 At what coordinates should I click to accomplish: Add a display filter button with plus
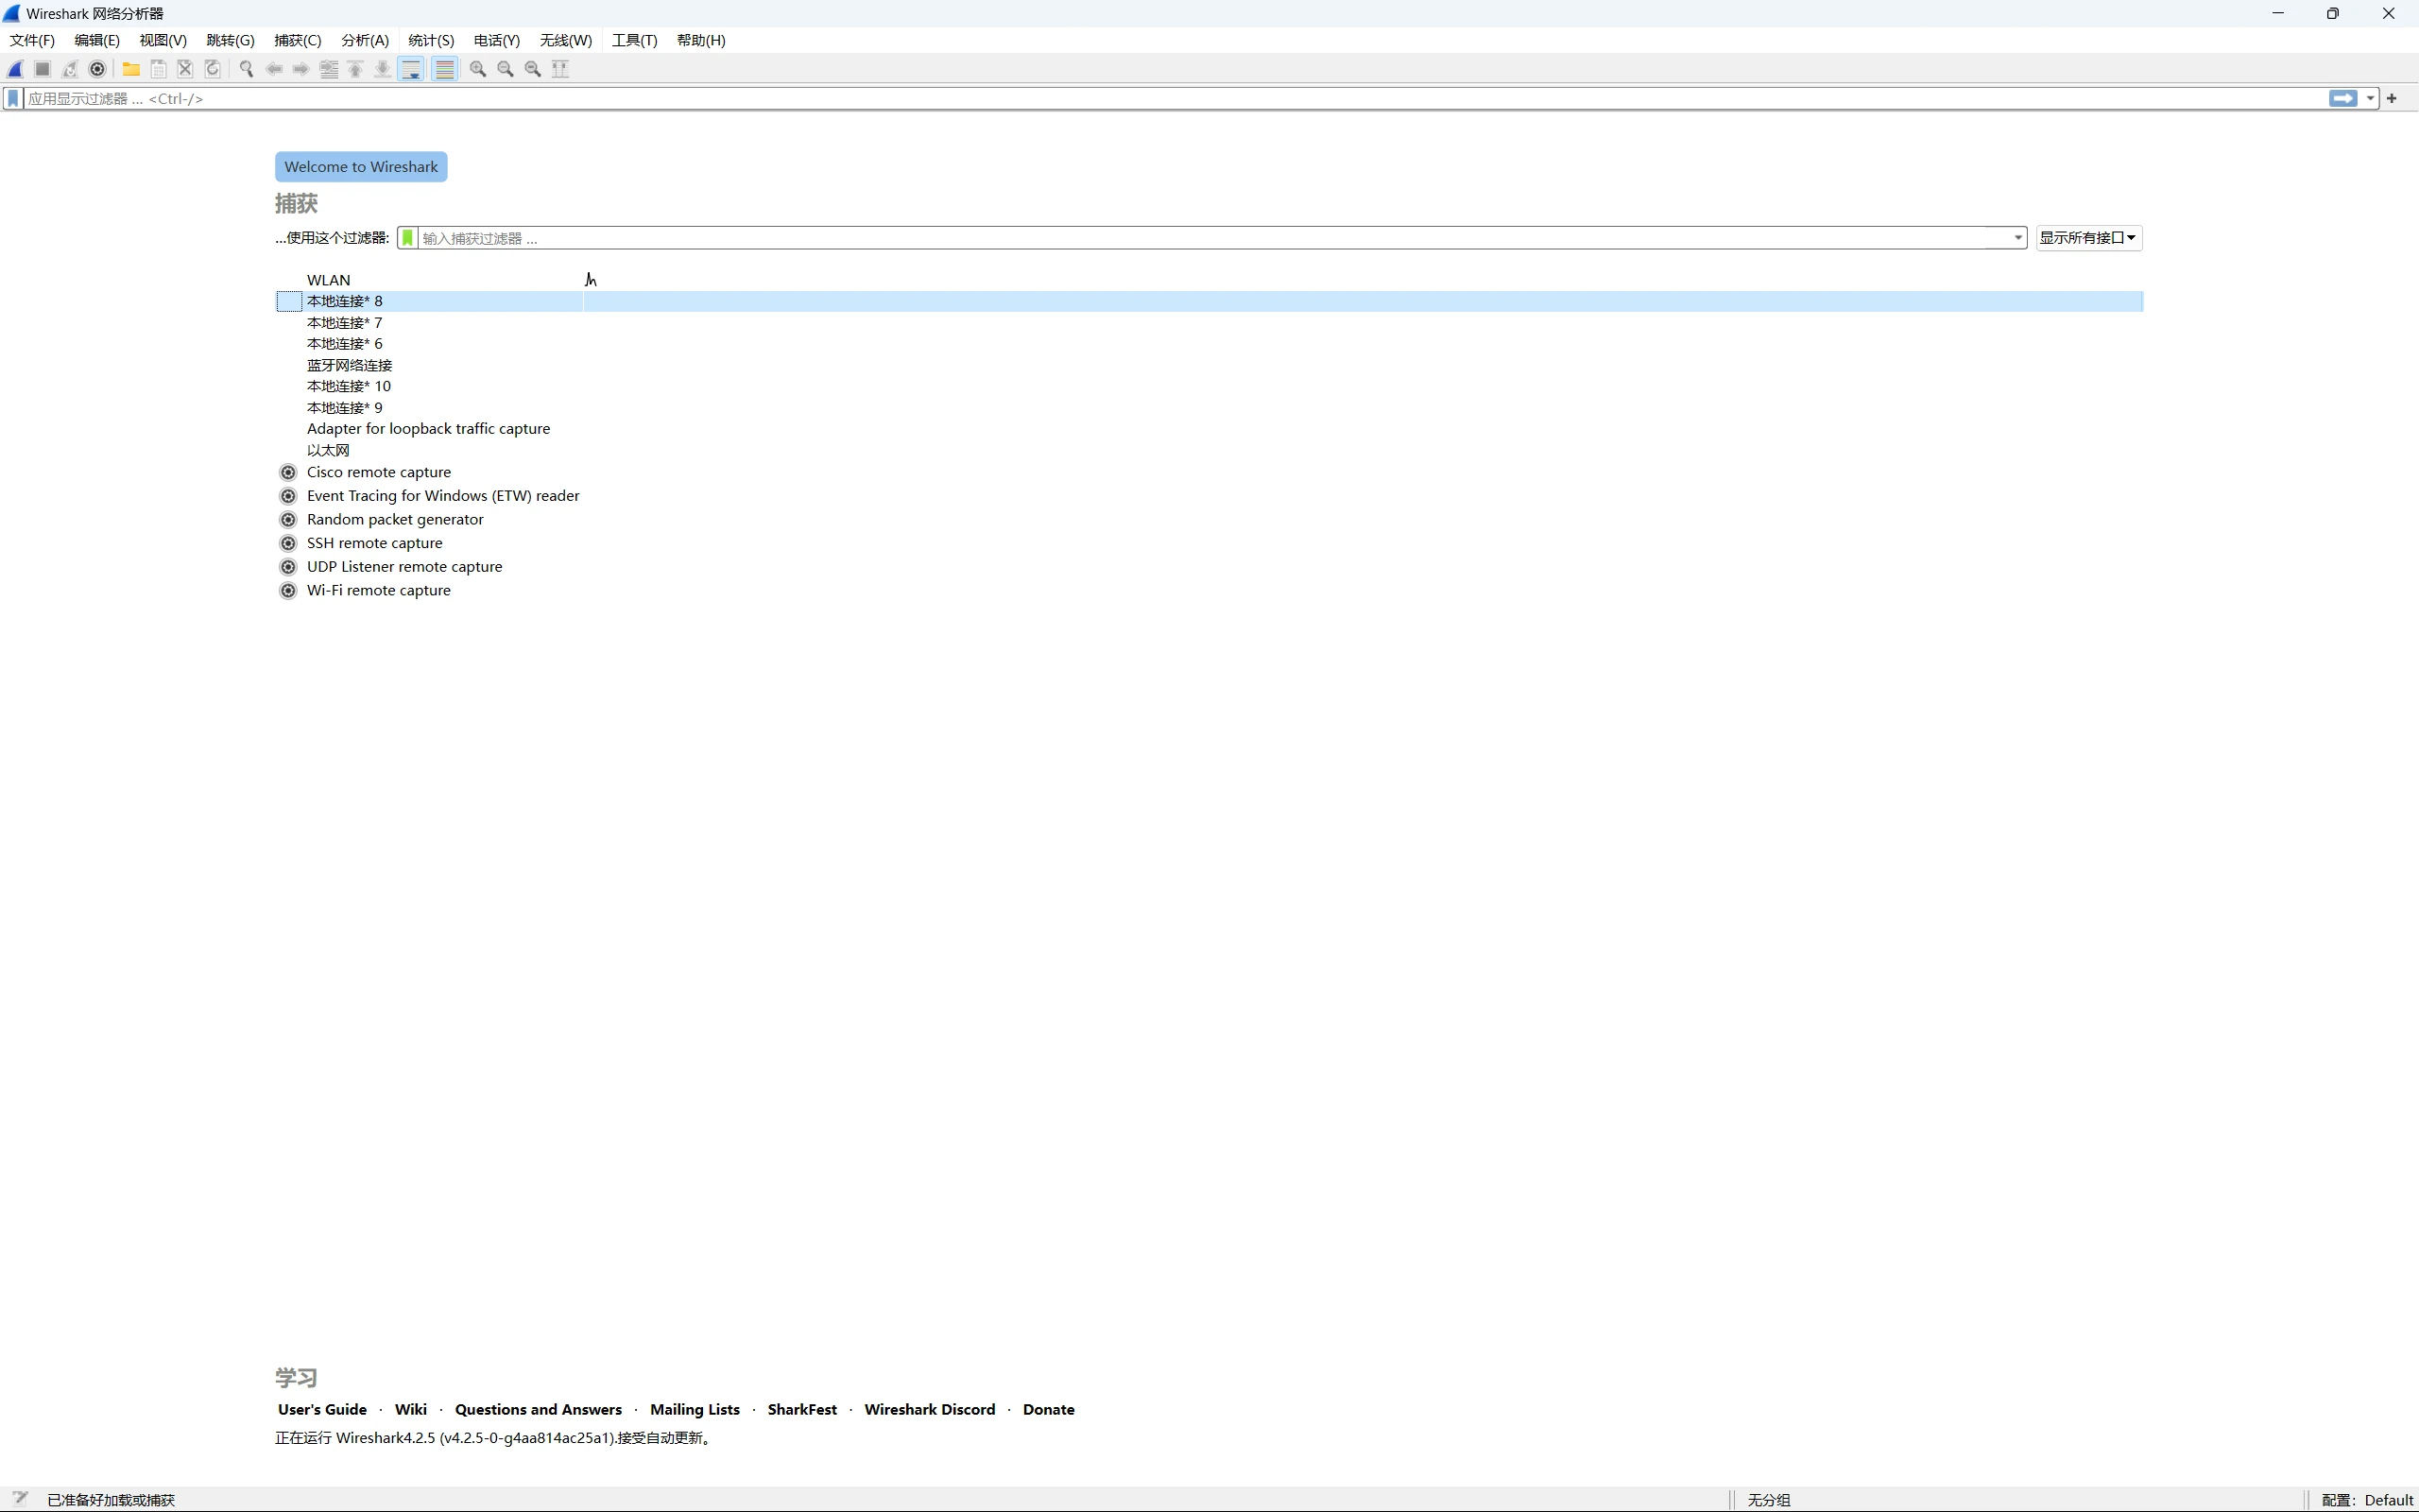click(x=2392, y=98)
